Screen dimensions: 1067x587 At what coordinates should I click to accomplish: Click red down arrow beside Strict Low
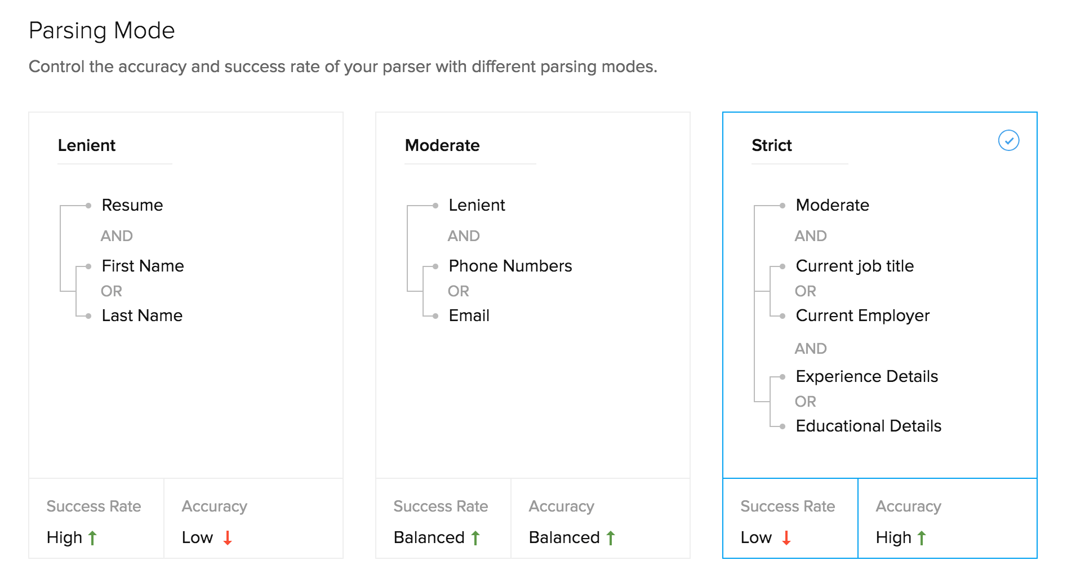786,538
